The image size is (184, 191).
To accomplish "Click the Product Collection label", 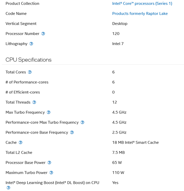I will click(22, 4).
